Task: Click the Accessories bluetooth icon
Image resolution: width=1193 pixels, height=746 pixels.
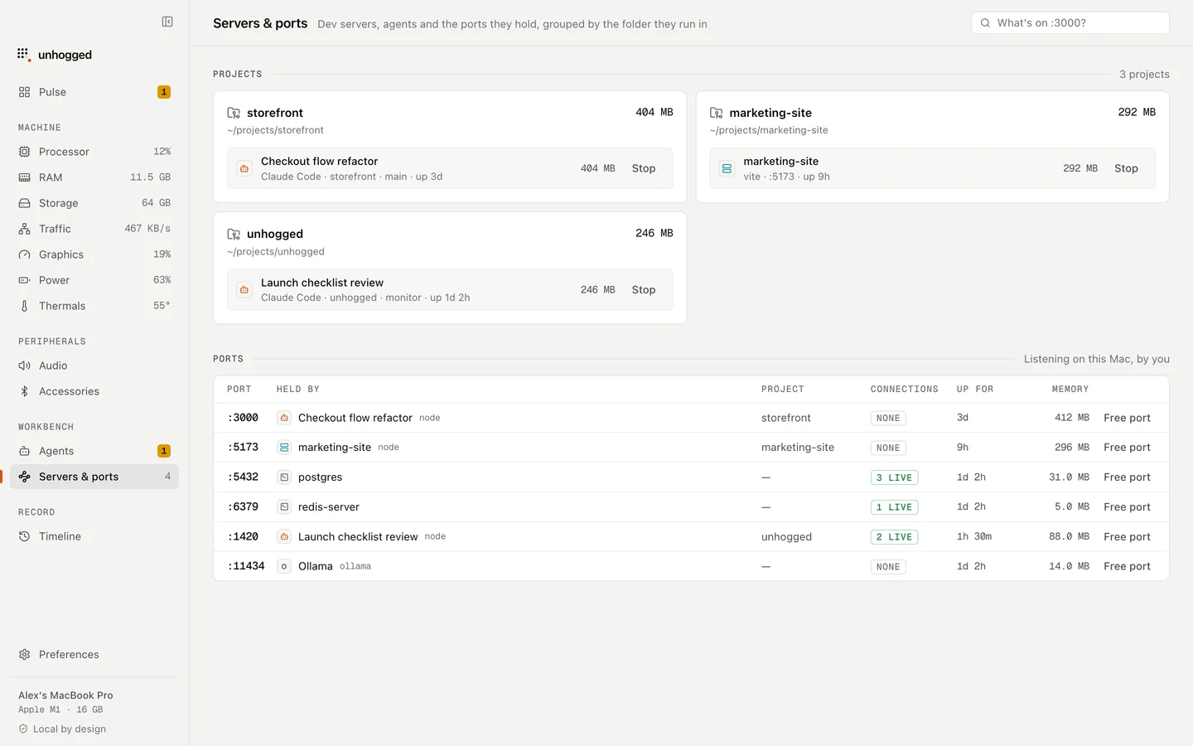Action: pyautogui.click(x=25, y=391)
